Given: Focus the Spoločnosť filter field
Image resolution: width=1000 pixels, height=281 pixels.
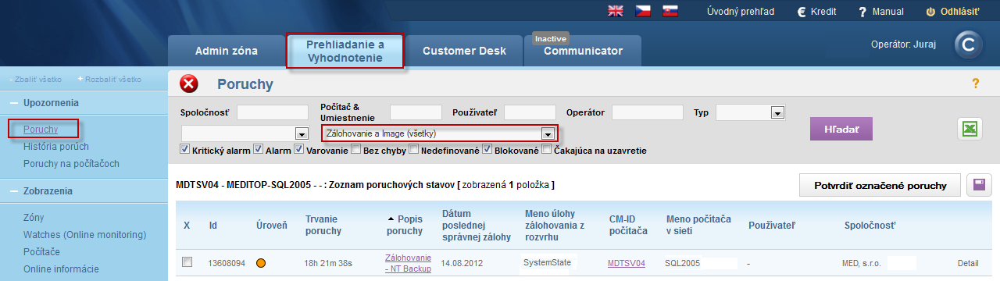Looking at the screenshot, I should coord(273,112).
